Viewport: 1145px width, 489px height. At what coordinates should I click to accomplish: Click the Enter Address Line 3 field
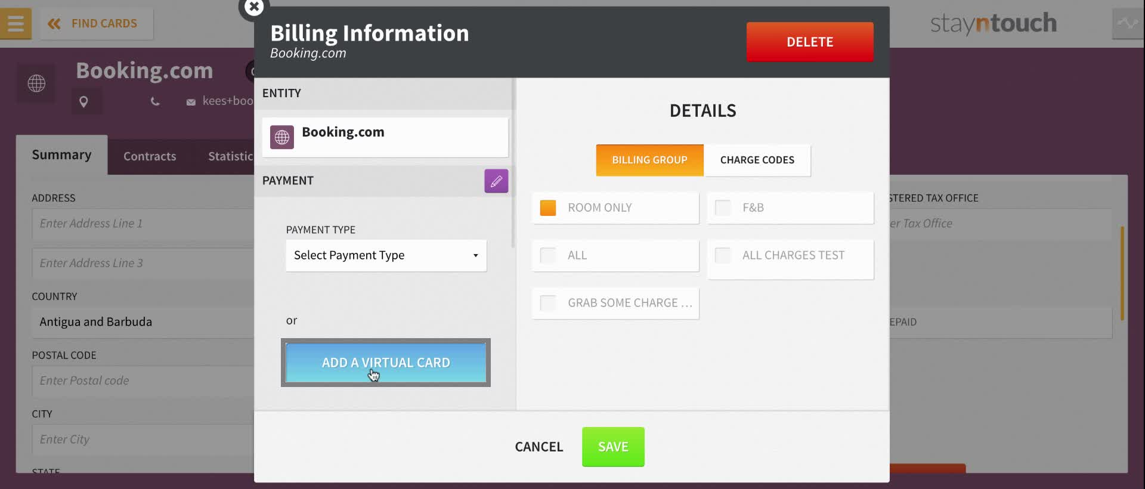[143, 263]
